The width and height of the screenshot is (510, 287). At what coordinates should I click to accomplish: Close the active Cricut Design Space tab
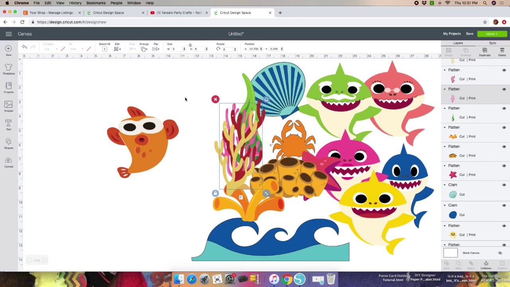(x=270, y=13)
